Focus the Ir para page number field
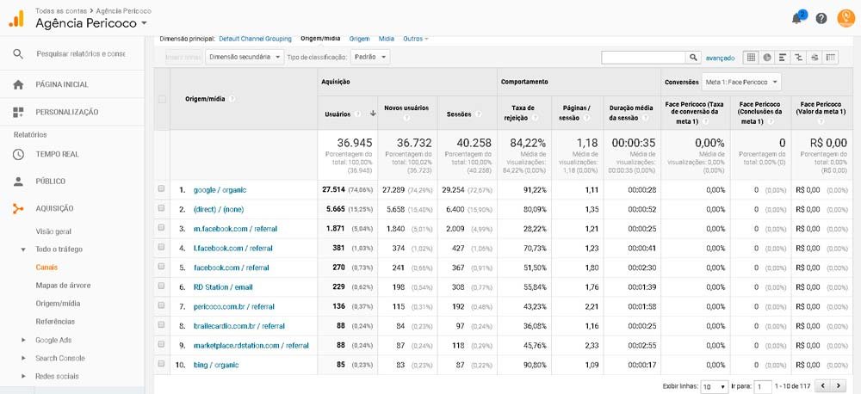Image resolution: width=861 pixels, height=394 pixels. tap(762, 387)
